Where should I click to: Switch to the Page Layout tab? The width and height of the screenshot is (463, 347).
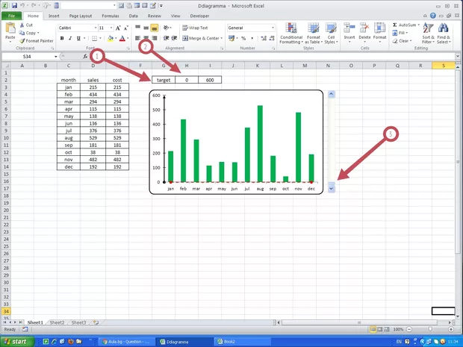tap(81, 16)
